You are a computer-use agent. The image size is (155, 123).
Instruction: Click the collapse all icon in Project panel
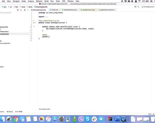21,10
